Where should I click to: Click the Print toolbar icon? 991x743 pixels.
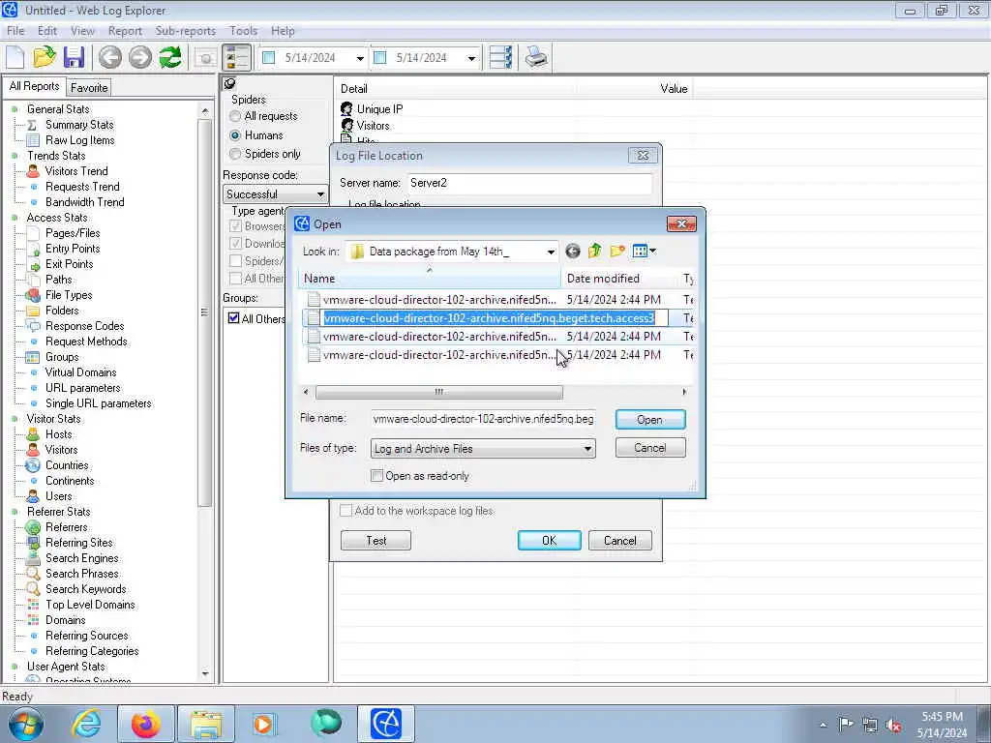click(536, 57)
